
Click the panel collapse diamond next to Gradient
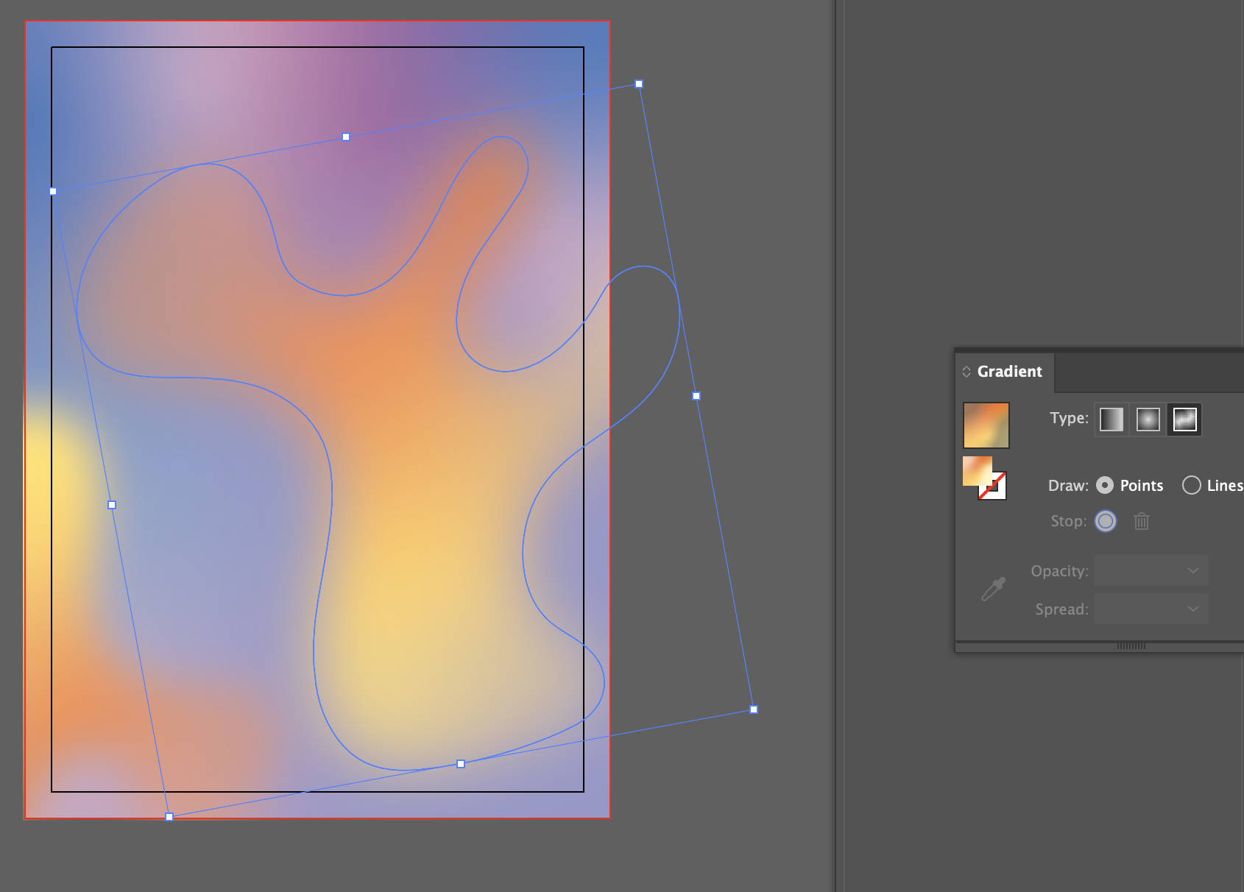966,371
